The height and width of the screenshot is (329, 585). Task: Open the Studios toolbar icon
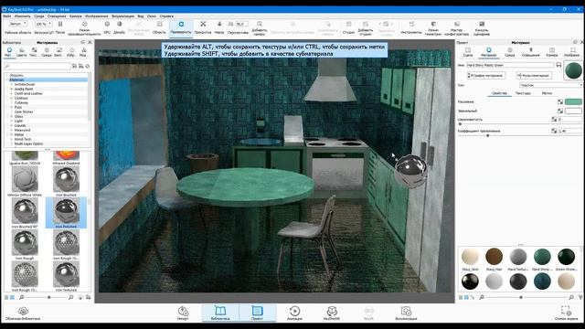pos(348,27)
